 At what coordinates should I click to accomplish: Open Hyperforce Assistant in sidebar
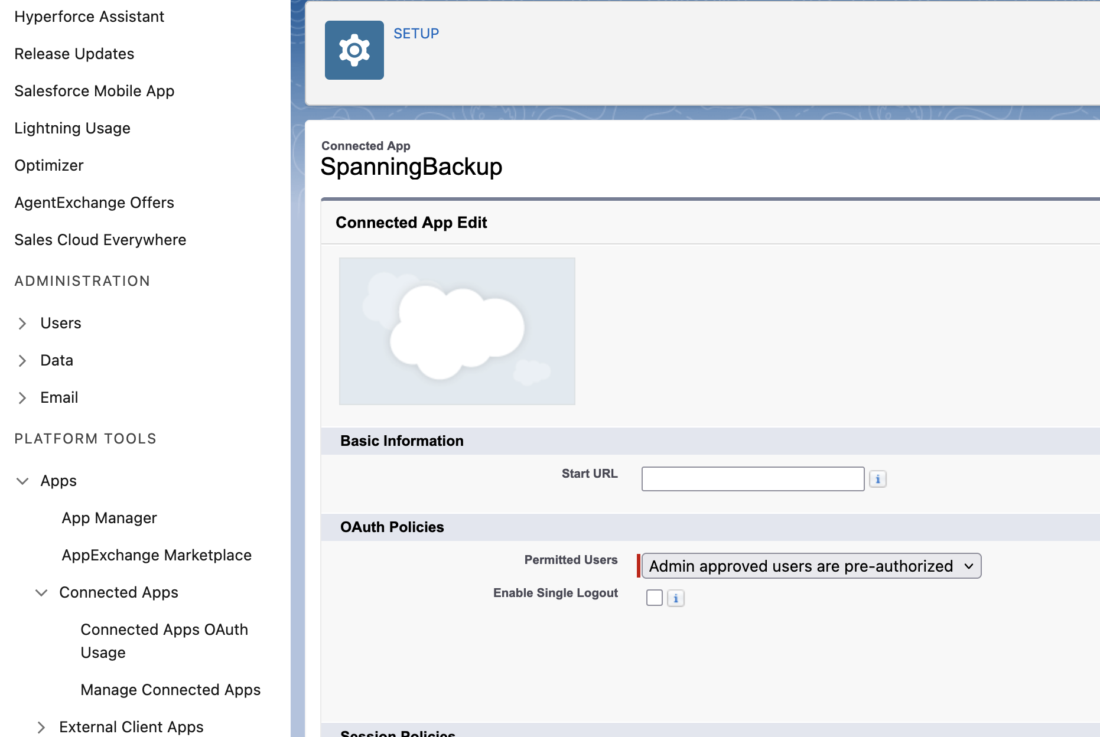point(89,17)
